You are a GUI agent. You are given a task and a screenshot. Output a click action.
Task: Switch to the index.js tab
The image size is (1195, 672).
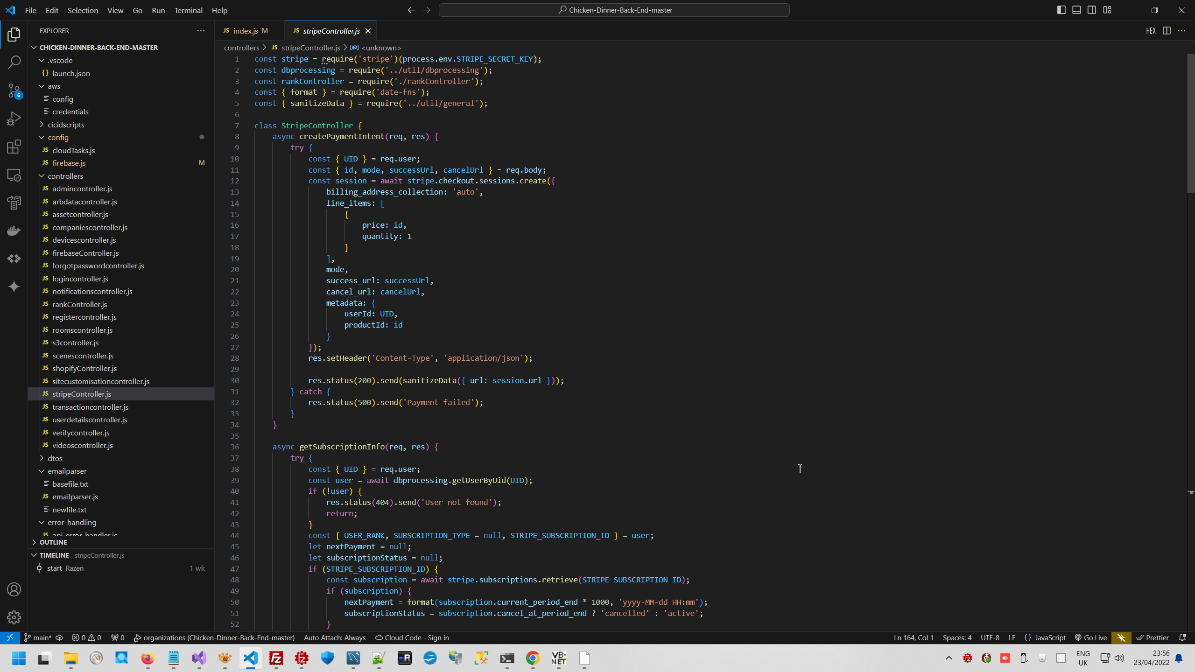246,30
